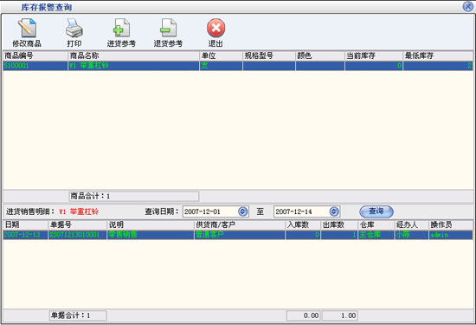Click into the end date field 2007-12-14

[301, 211]
